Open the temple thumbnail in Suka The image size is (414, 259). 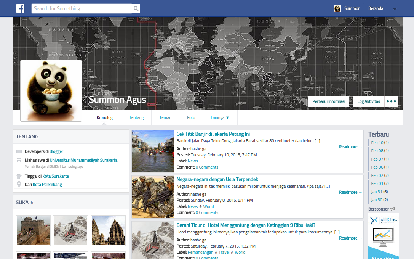click(x=108, y=230)
